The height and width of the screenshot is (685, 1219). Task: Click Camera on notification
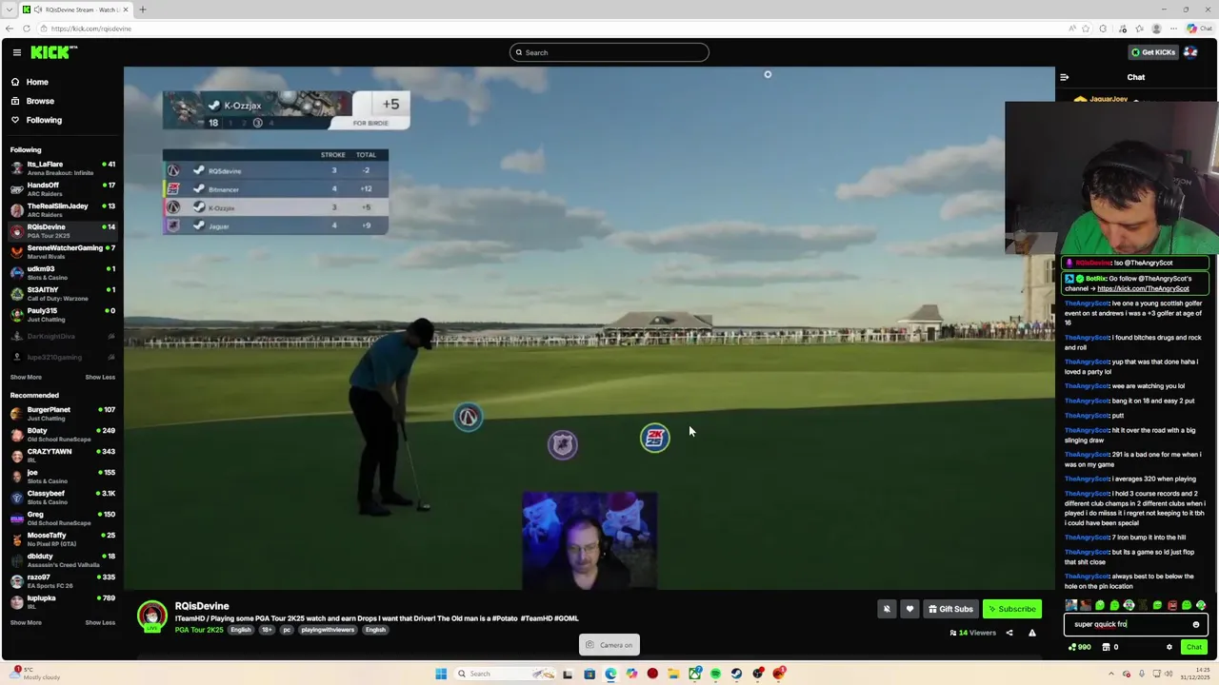coord(609,645)
